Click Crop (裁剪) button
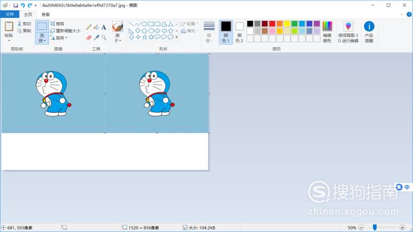Viewport: 413px width, 232px height. pyautogui.click(x=57, y=24)
